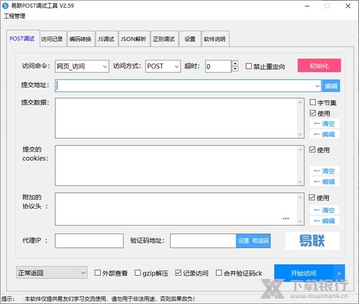Open the 软件说明 tab
This screenshot has width=359, height=304.
pyautogui.click(x=215, y=39)
